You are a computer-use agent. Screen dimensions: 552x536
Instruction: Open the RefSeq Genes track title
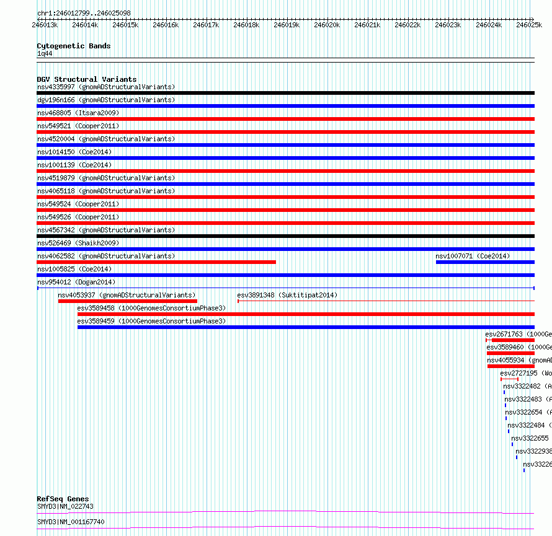click(x=63, y=499)
